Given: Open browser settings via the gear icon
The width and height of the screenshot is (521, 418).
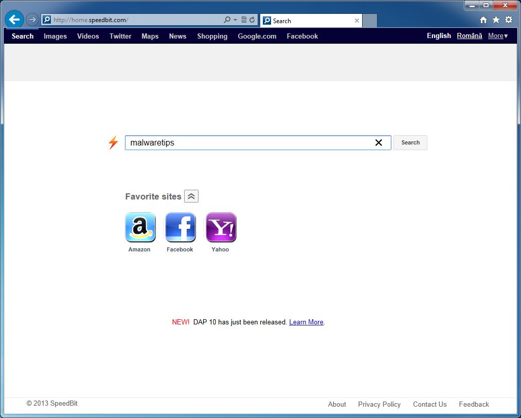Looking at the screenshot, I should tap(508, 19).
